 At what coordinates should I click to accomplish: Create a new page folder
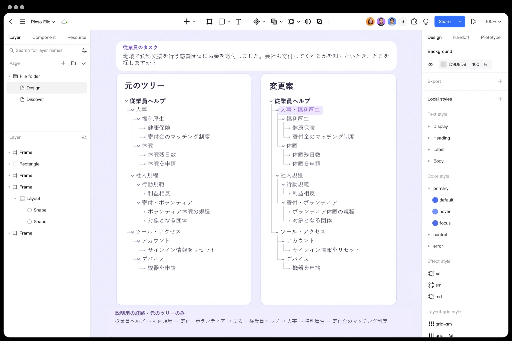(x=74, y=63)
